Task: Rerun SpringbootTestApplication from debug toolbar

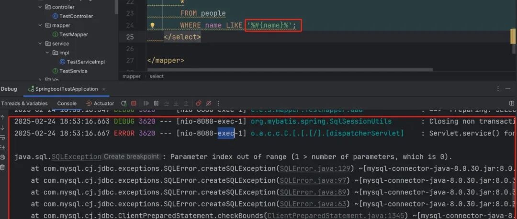Action: coord(124,103)
